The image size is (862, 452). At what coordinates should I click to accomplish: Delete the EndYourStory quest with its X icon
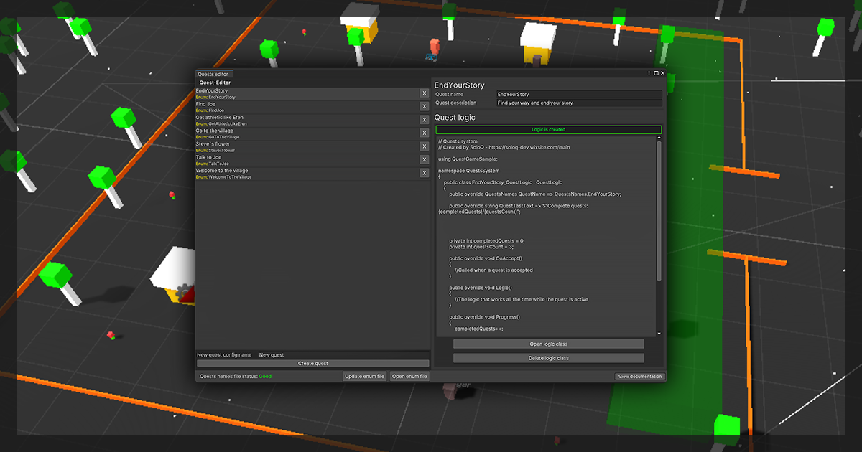coord(424,93)
